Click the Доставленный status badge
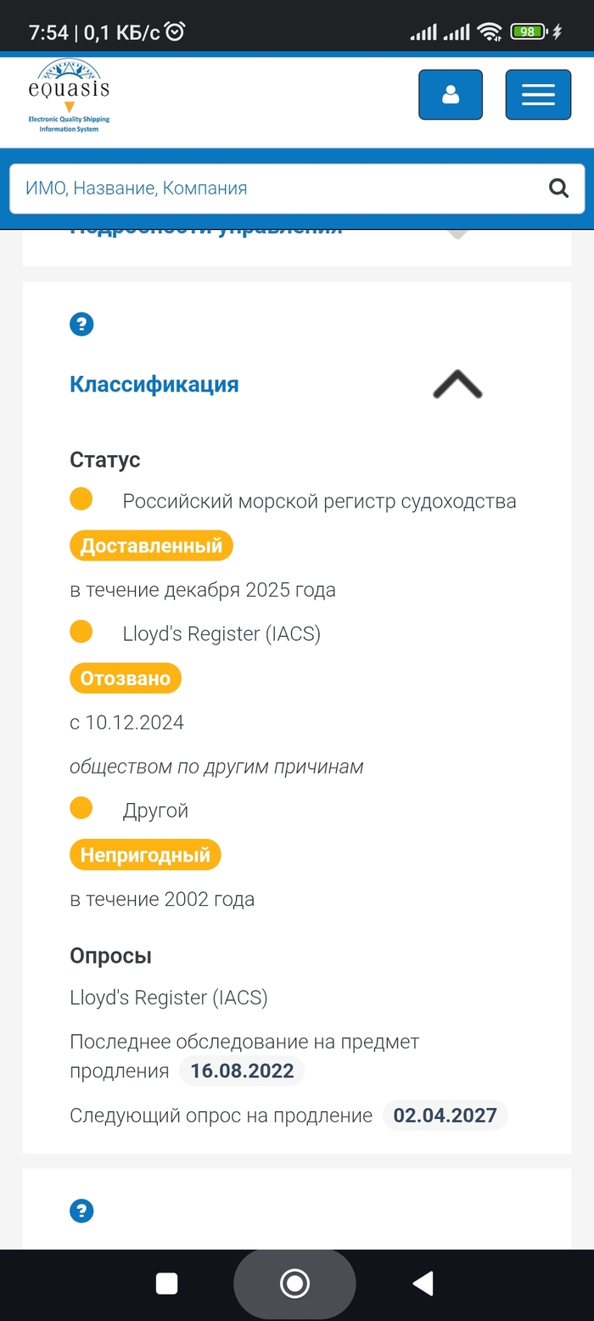 point(151,546)
